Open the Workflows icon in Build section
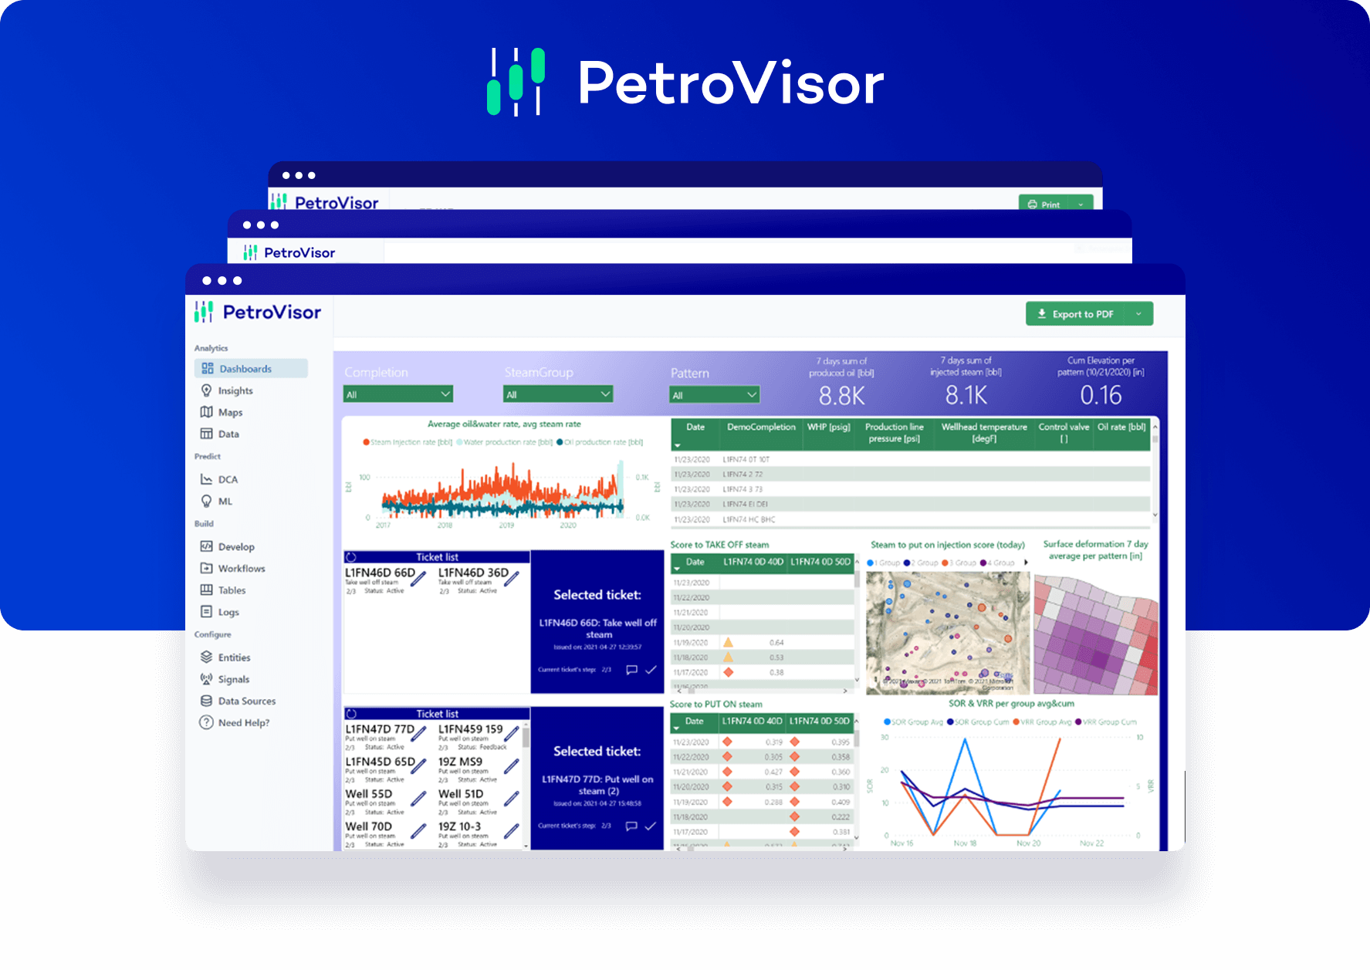Image resolution: width=1370 pixels, height=970 pixels. coord(206,568)
